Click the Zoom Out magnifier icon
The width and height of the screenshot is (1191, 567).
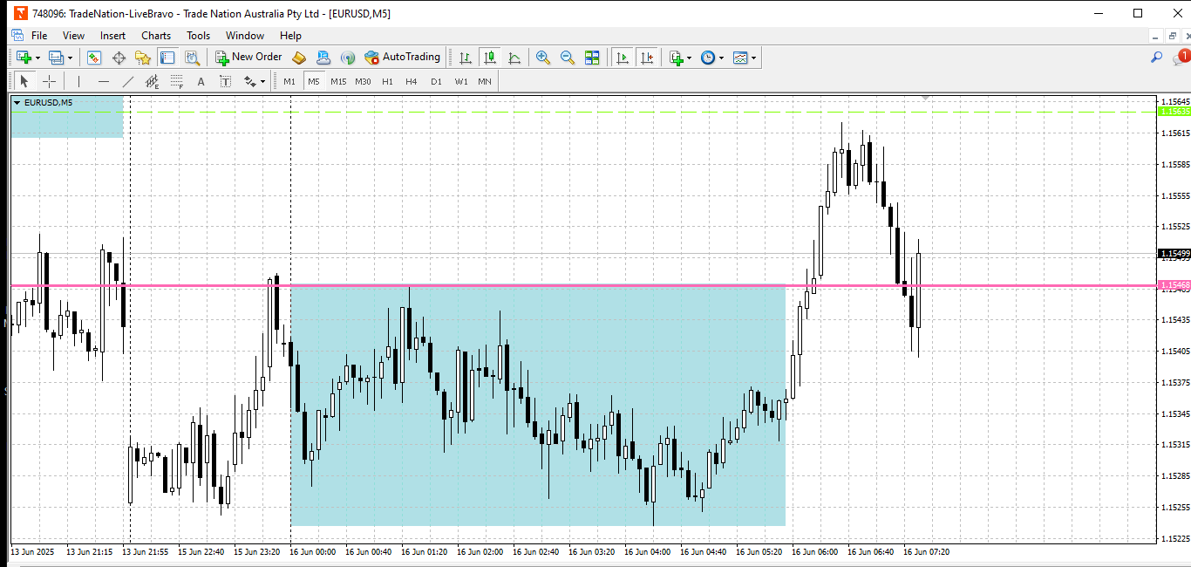568,58
